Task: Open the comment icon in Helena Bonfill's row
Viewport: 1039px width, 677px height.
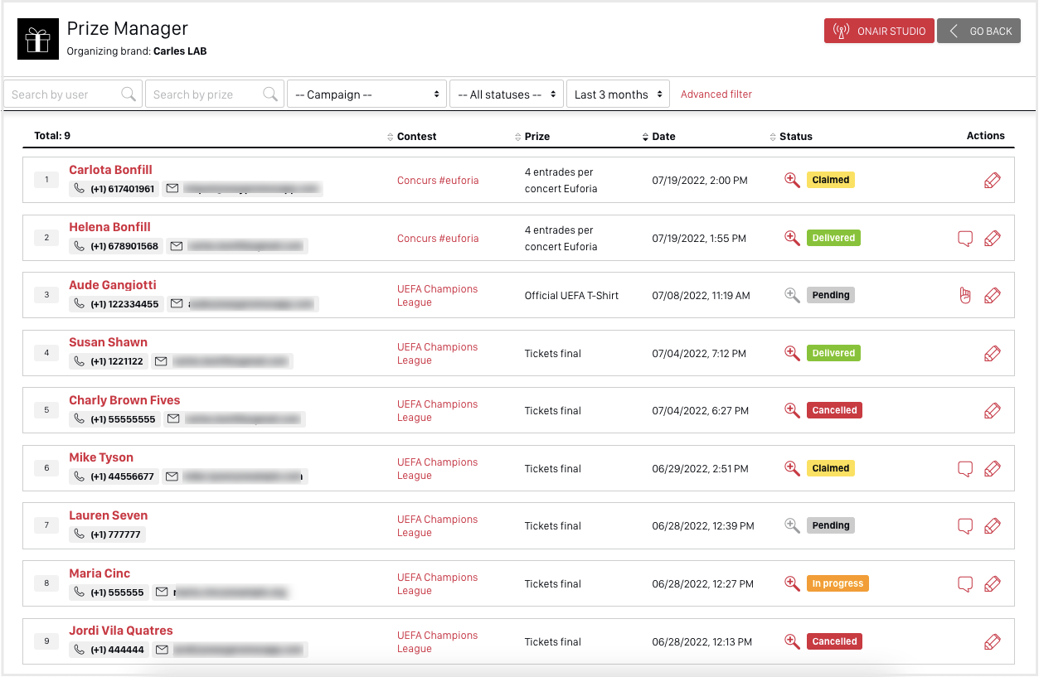Action: (x=964, y=239)
